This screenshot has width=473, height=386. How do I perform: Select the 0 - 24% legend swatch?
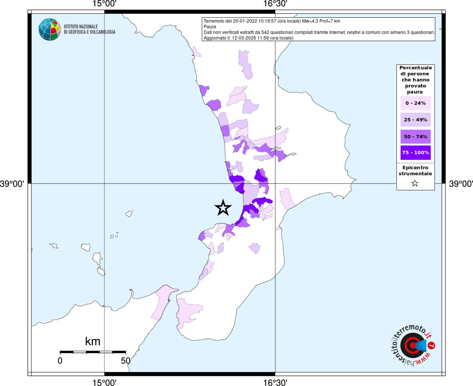pos(415,103)
